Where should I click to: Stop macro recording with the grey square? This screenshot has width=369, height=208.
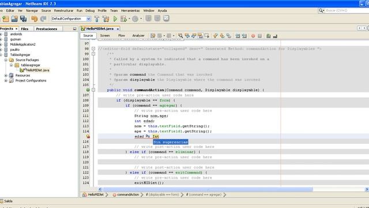point(259,36)
